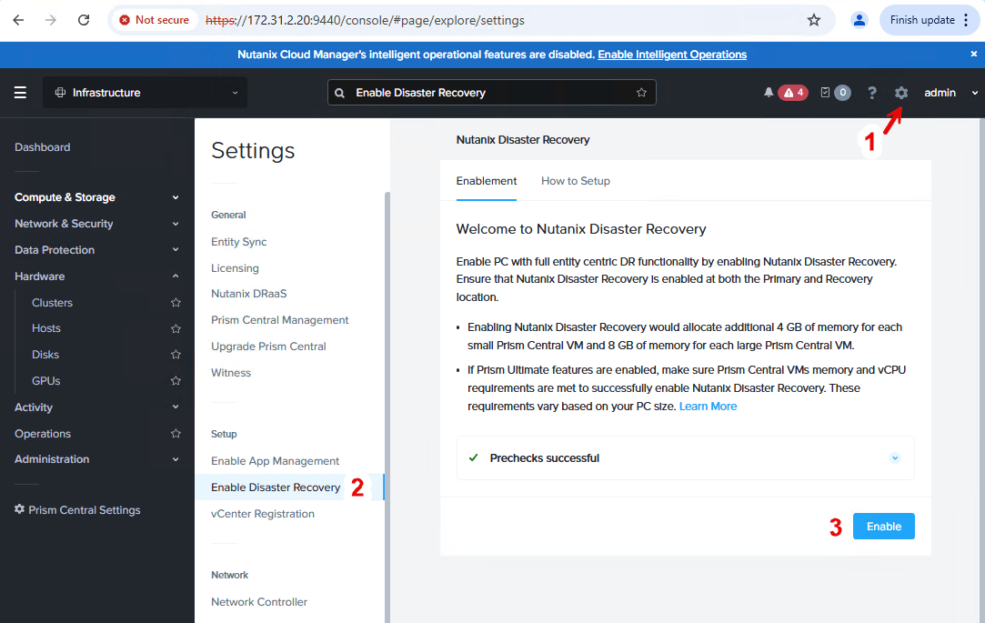Open the browser profile icon
This screenshot has width=985, height=623.
[x=859, y=20]
